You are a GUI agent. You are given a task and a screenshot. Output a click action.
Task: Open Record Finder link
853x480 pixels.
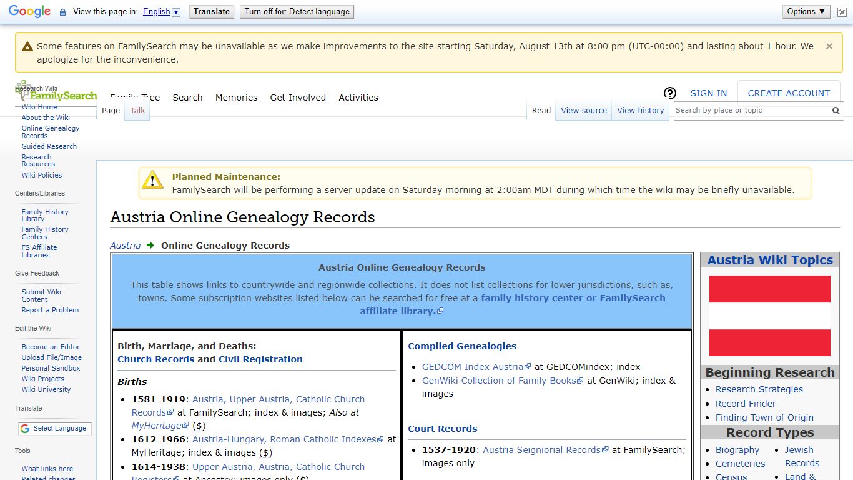point(746,404)
